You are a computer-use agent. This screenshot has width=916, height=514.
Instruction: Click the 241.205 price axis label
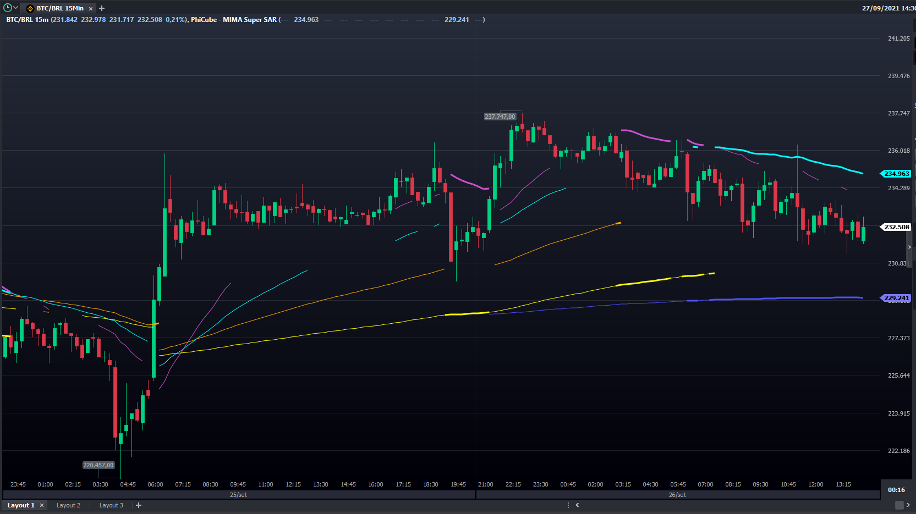898,38
